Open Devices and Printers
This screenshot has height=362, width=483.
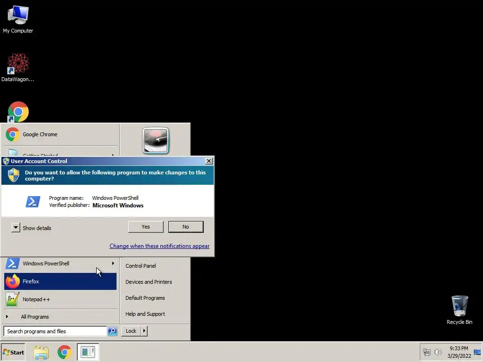pos(149,282)
